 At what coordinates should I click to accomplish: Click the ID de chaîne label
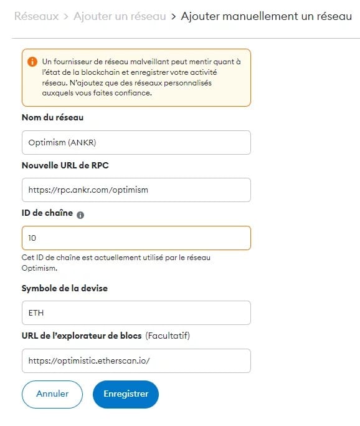pos(47,213)
